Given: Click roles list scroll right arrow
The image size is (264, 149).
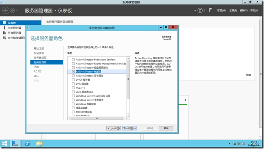Looking at the screenshot, I should click(x=125, y=118).
